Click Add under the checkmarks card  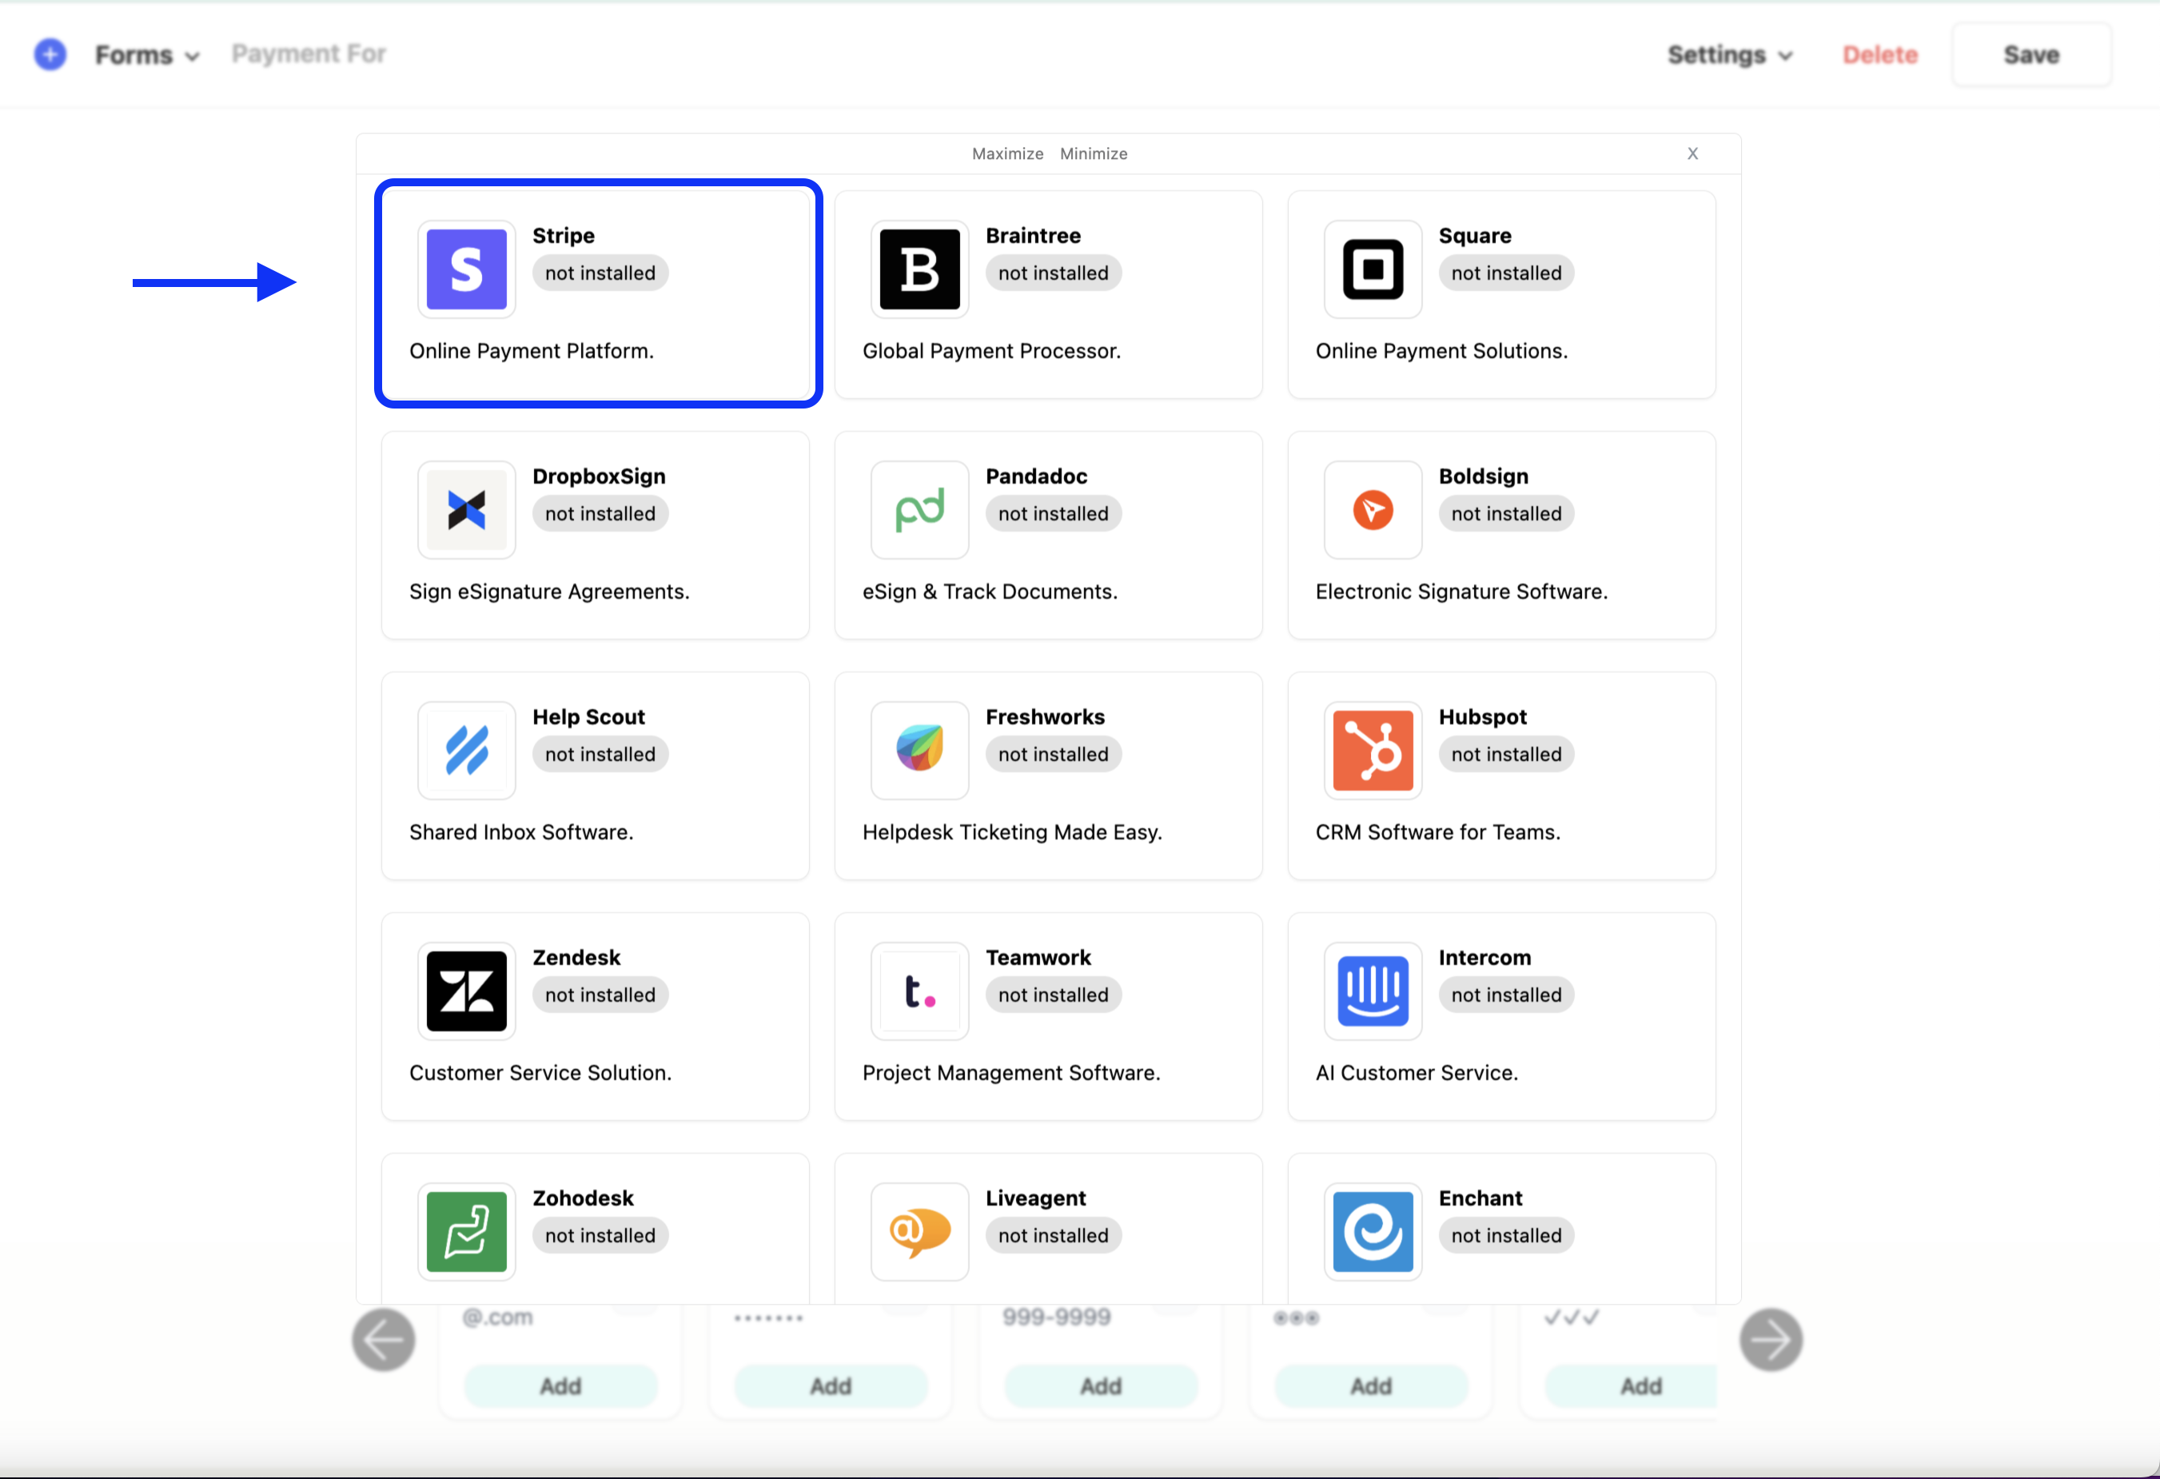click(1632, 1386)
